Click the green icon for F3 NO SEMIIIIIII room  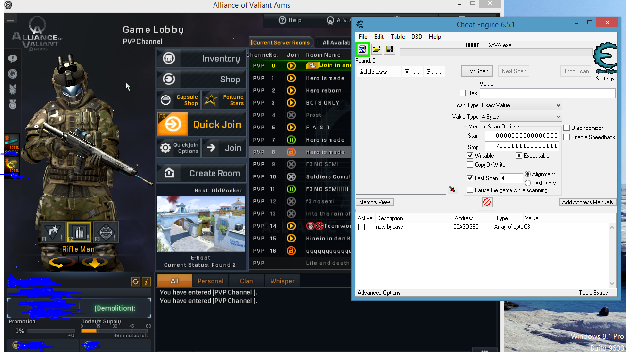tap(291, 189)
